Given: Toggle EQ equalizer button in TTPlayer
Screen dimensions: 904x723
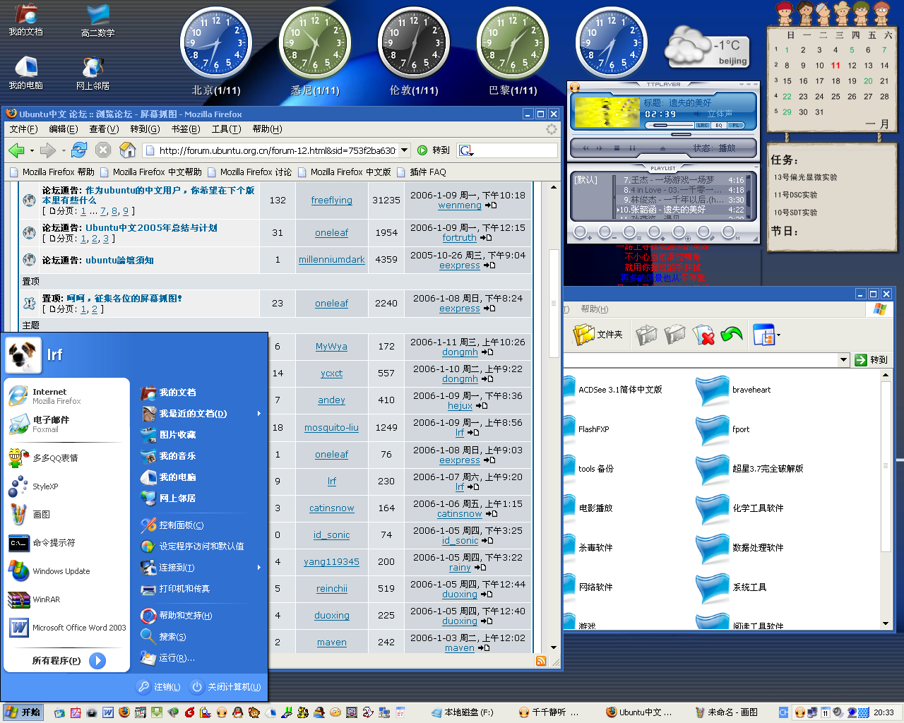Looking at the screenshot, I should point(719,125).
